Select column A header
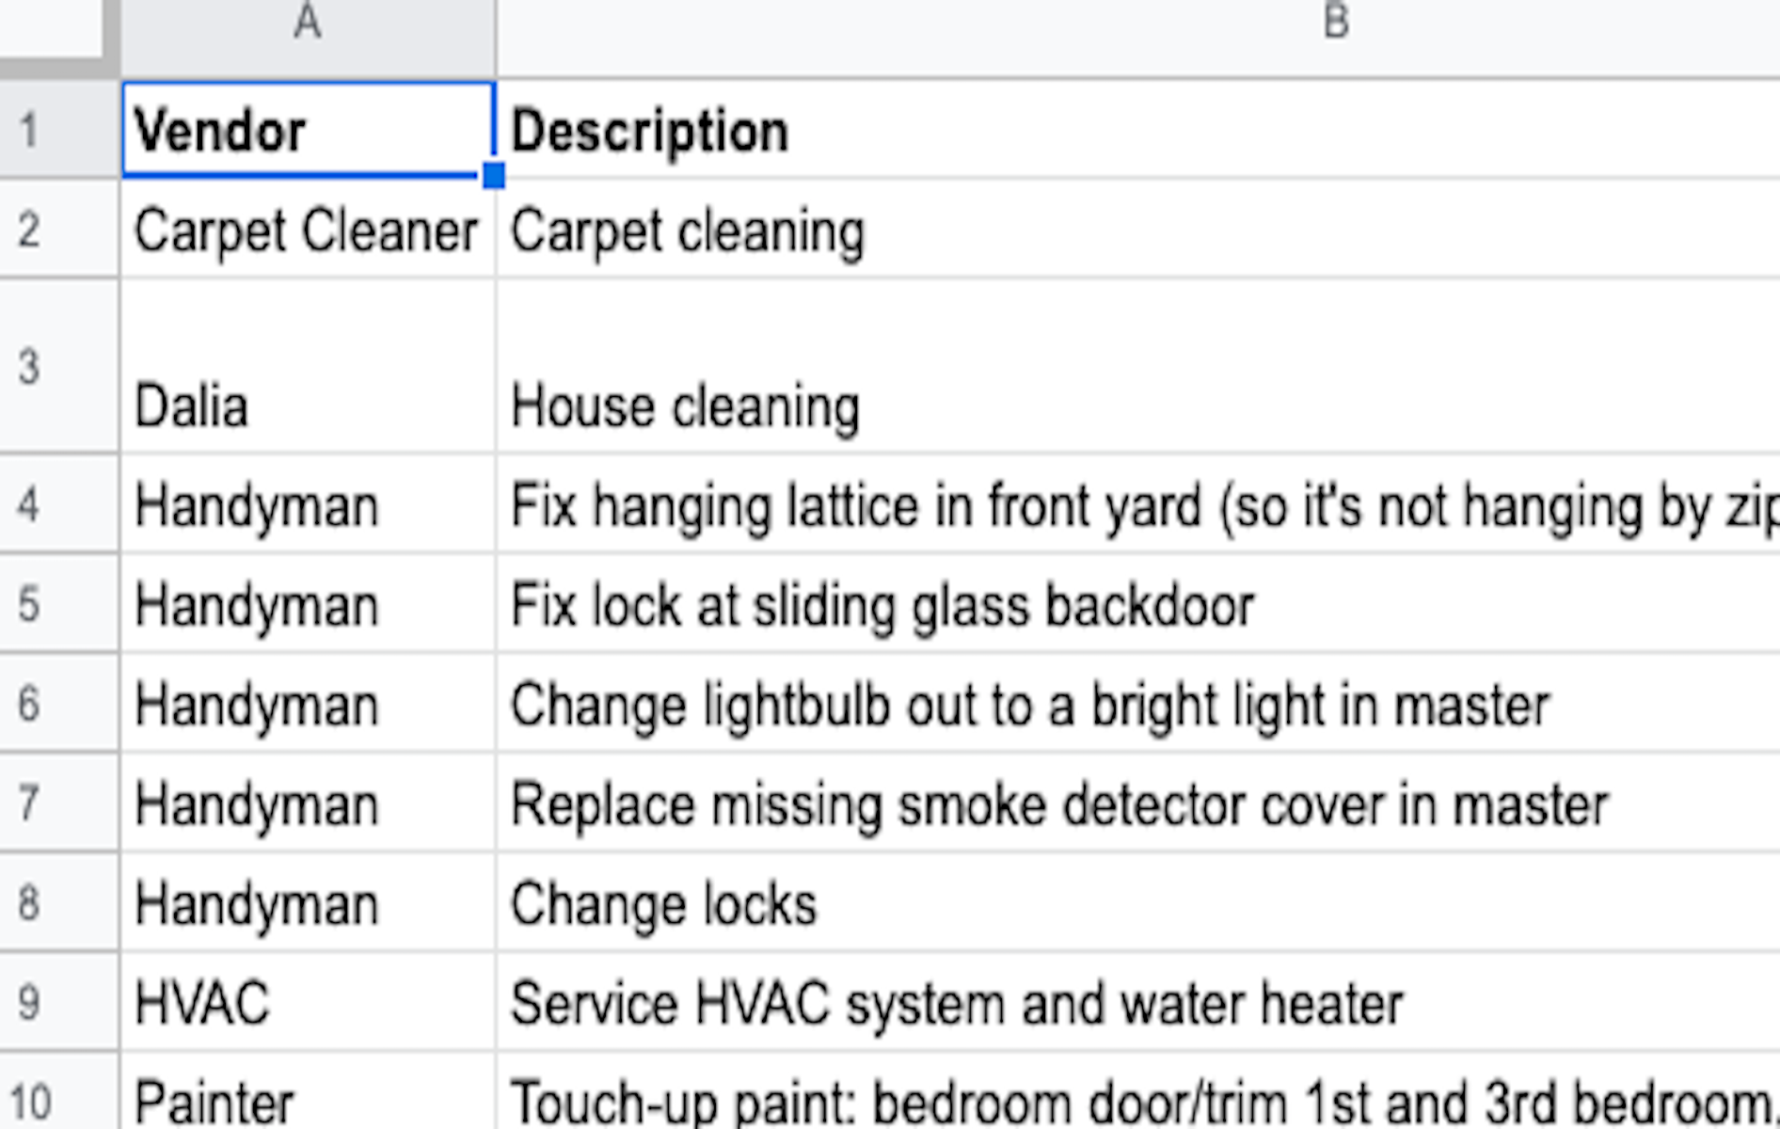 [x=308, y=38]
